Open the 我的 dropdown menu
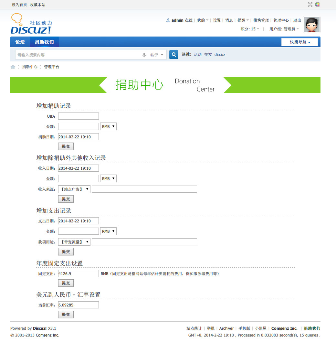The width and height of the screenshot is (336, 343). point(203,20)
